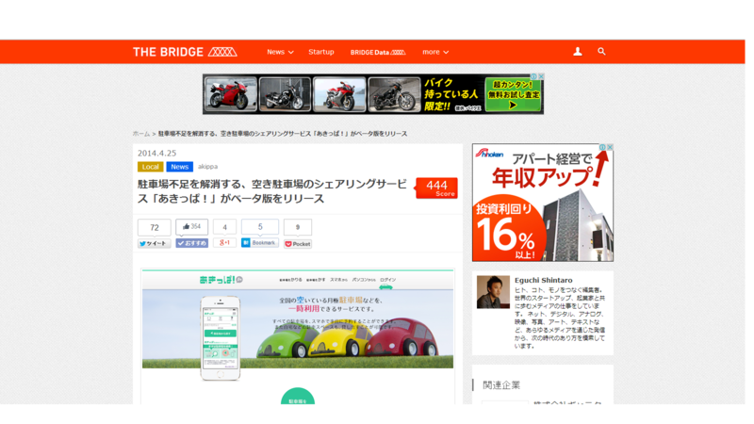
Task: Click the motorcycle banner advertisement
Action: point(373,93)
